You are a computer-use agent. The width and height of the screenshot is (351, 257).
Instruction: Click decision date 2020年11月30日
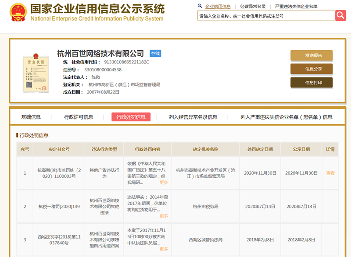point(260,173)
